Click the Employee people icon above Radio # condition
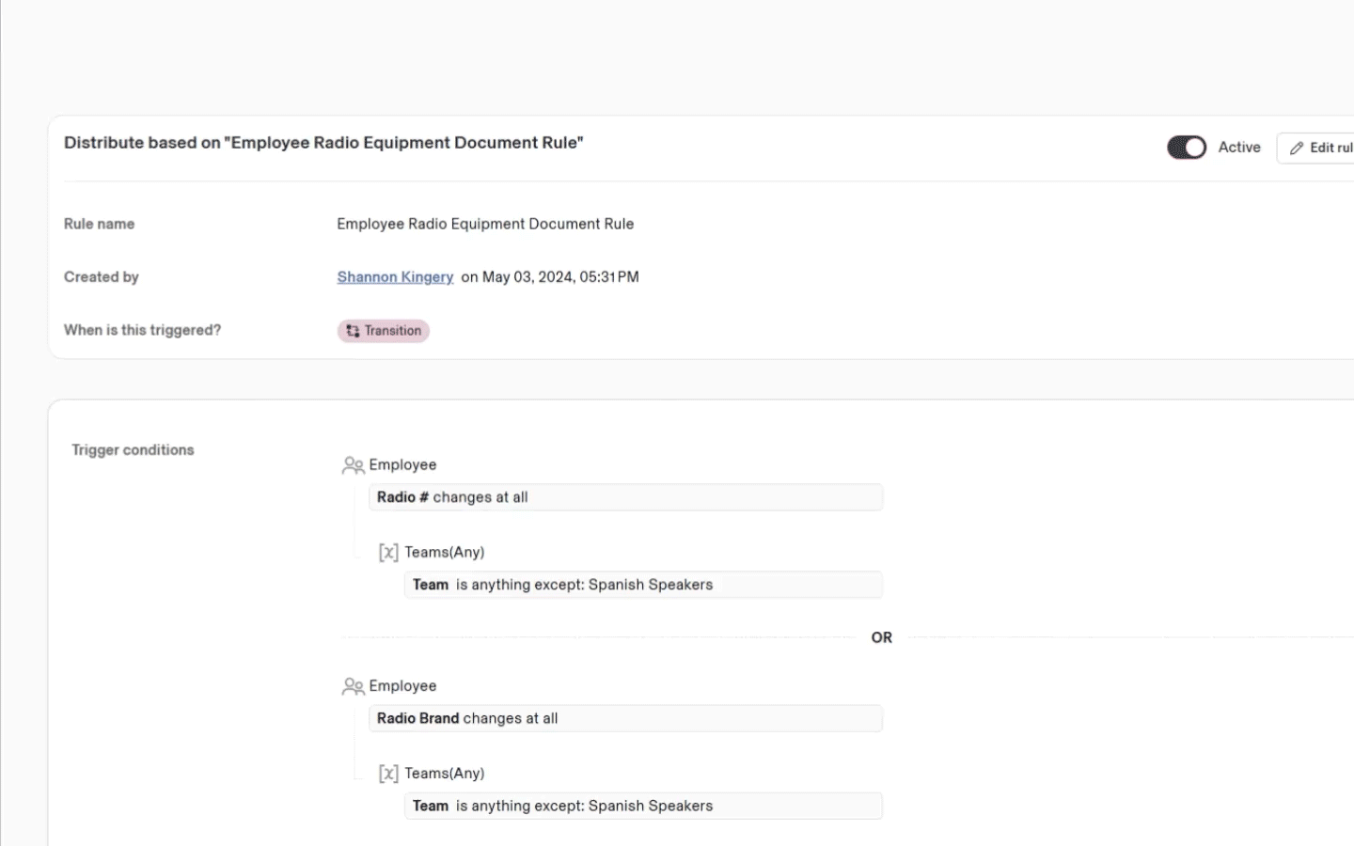 pos(353,465)
